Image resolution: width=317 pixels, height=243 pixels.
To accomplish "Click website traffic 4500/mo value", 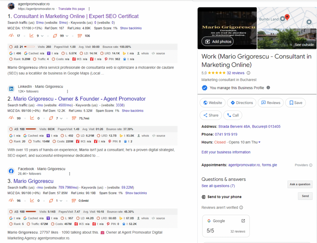I will [65, 105].
